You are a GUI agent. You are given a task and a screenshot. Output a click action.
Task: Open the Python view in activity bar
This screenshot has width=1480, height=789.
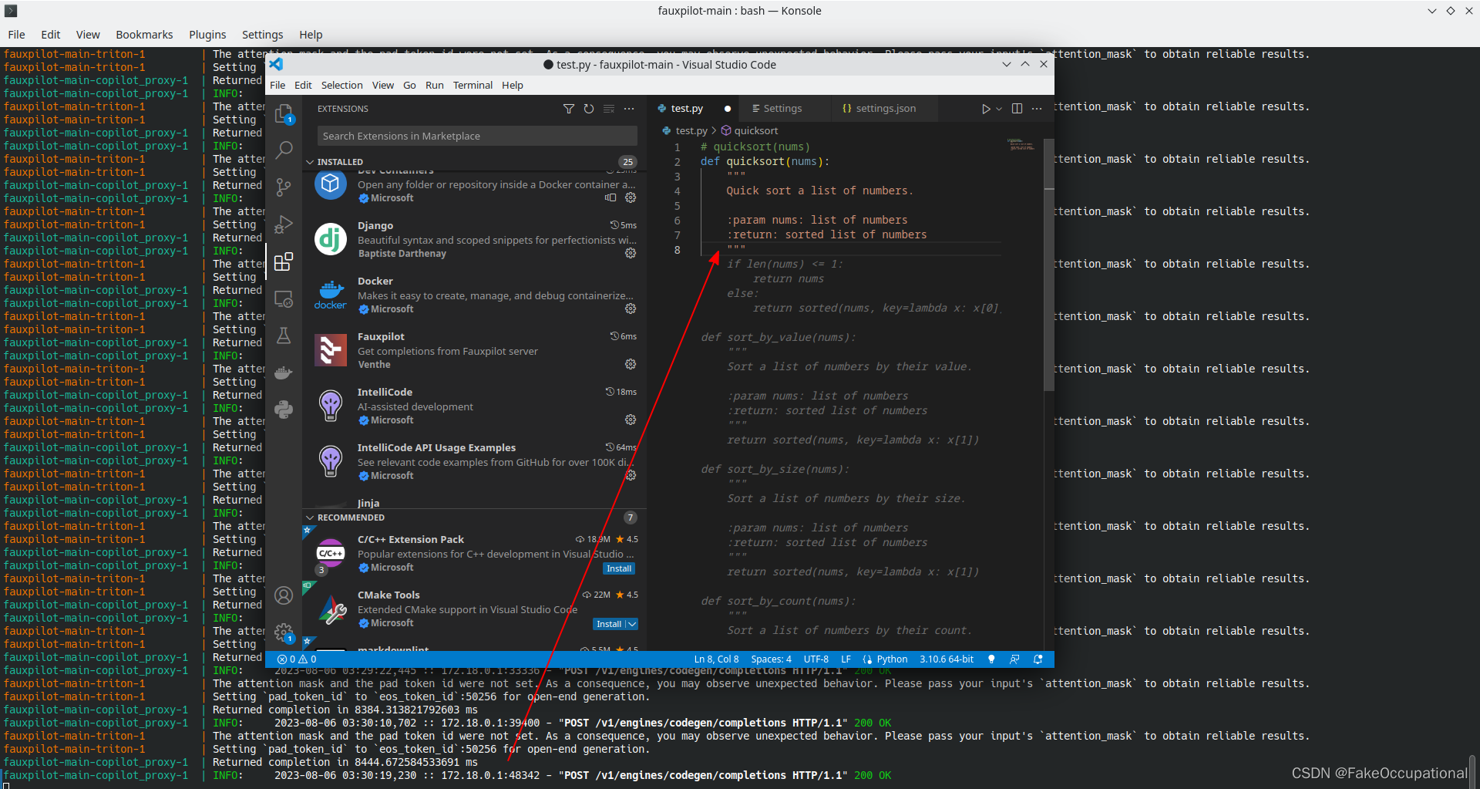[284, 410]
